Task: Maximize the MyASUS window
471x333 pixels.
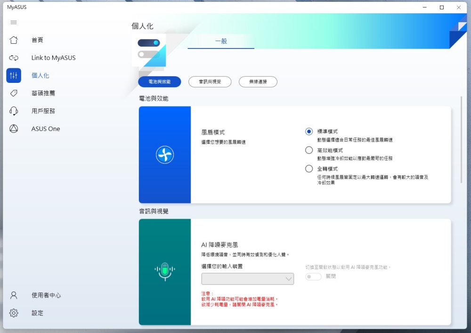Action: (x=442, y=8)
